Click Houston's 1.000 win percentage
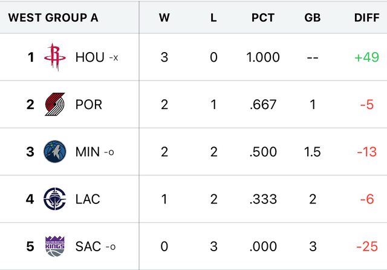 (263, 58)
